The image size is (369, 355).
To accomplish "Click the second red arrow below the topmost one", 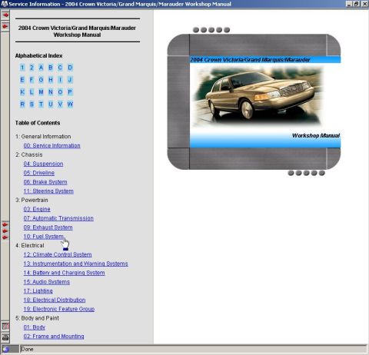I will coord(5,27).
